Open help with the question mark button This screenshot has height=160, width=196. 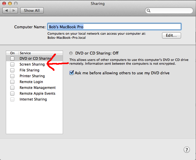click(x=187, y=150)
